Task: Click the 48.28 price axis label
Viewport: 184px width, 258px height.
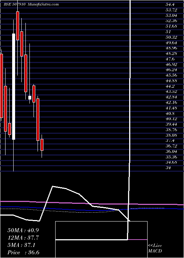Action: (171, 53)
